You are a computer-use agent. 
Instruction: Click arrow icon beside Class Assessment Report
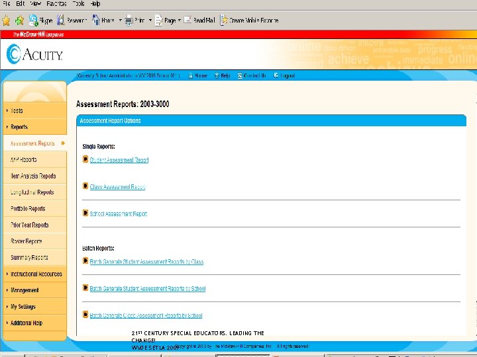85,186
